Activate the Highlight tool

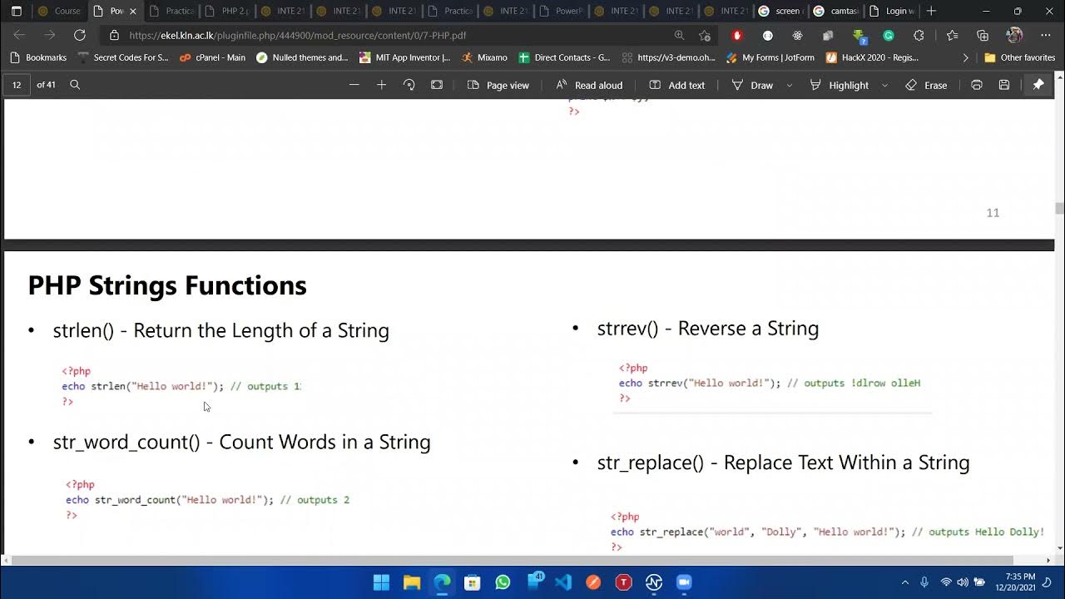pyautogui.click(x=839, y=85)
